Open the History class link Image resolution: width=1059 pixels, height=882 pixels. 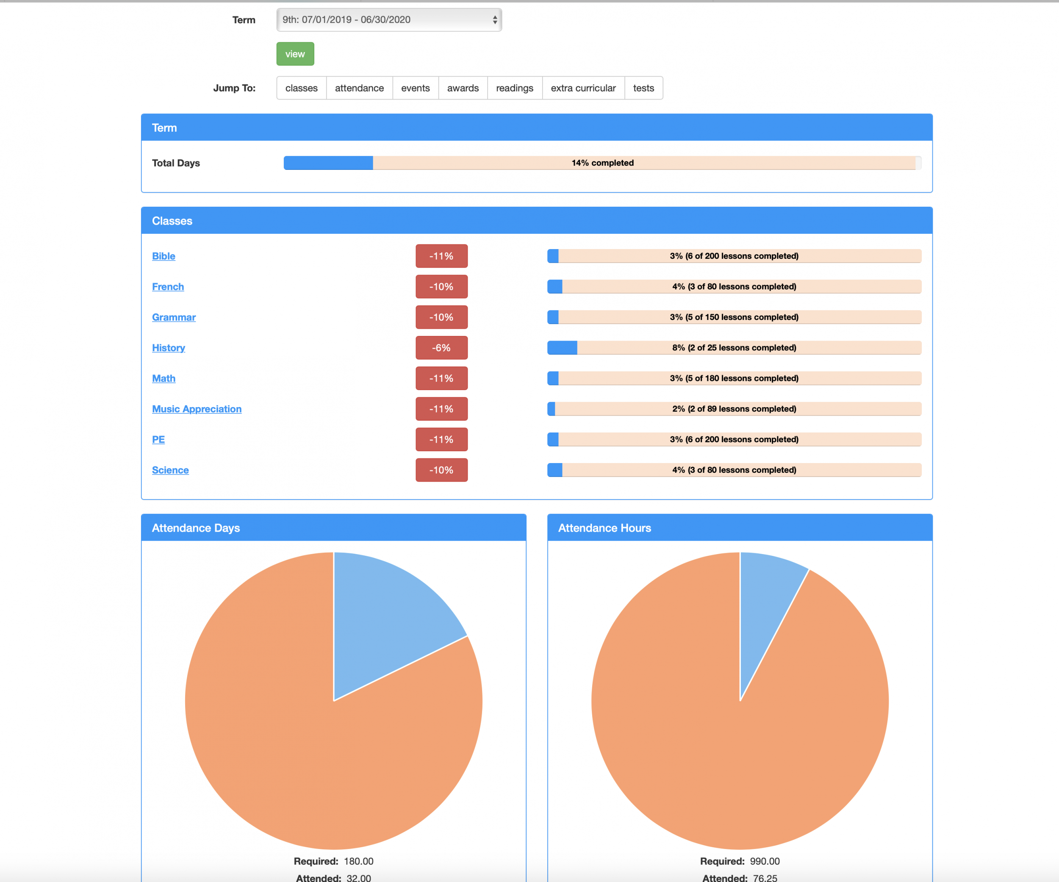tap(169, 348)
